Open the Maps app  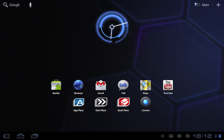(146, 87)
